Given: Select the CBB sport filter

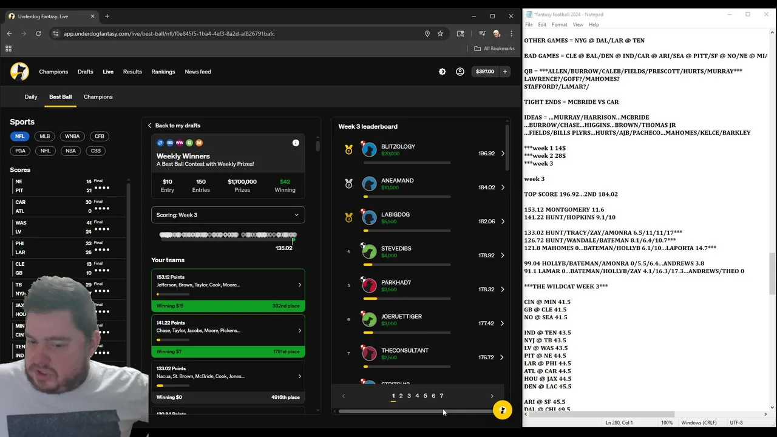Looking at the screenshot, I should (x=96, y=151).
